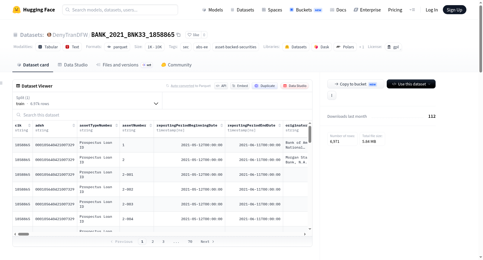
Task: Click the API button in viewer
Action: (221, 86)
